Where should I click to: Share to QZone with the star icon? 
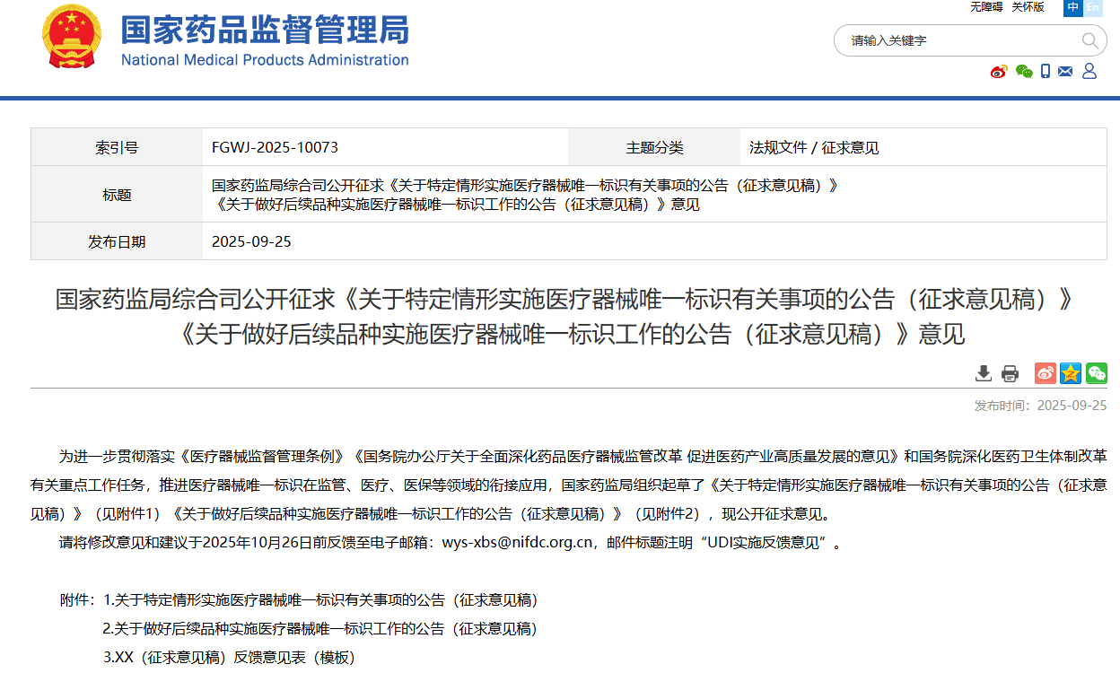point(1070,372)
